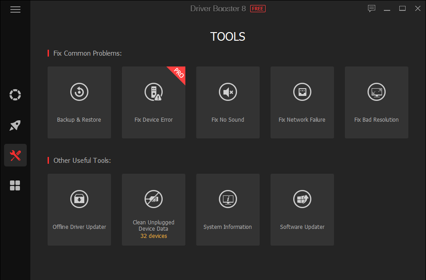The height and width of the screenshot is (280, 426).
Task: Click the Backup & Restore icon
Action: [79, 92]
